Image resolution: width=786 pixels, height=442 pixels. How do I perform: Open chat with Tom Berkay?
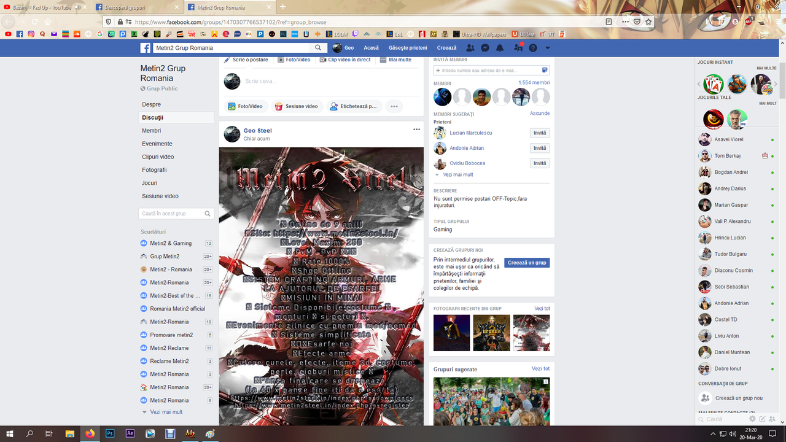(x=737, y=156)
